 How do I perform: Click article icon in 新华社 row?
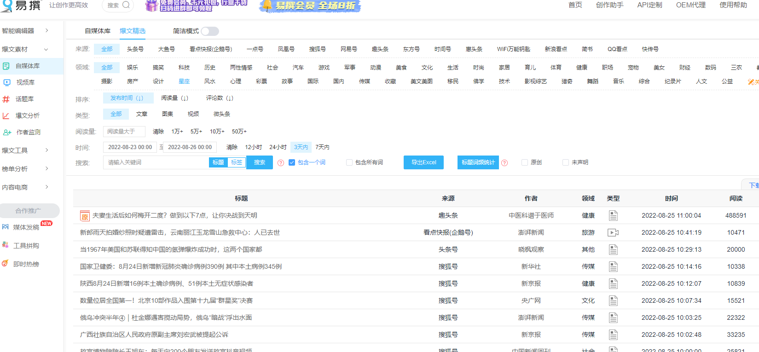point(613,266)
